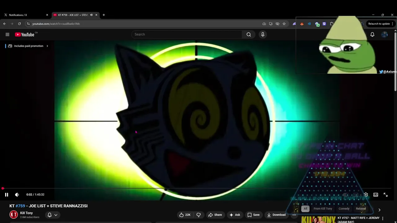The height and width of the screenshot is (223, 397).
Task: Visit the Kill Tony channel name link
Action: [x=26, y=213]
